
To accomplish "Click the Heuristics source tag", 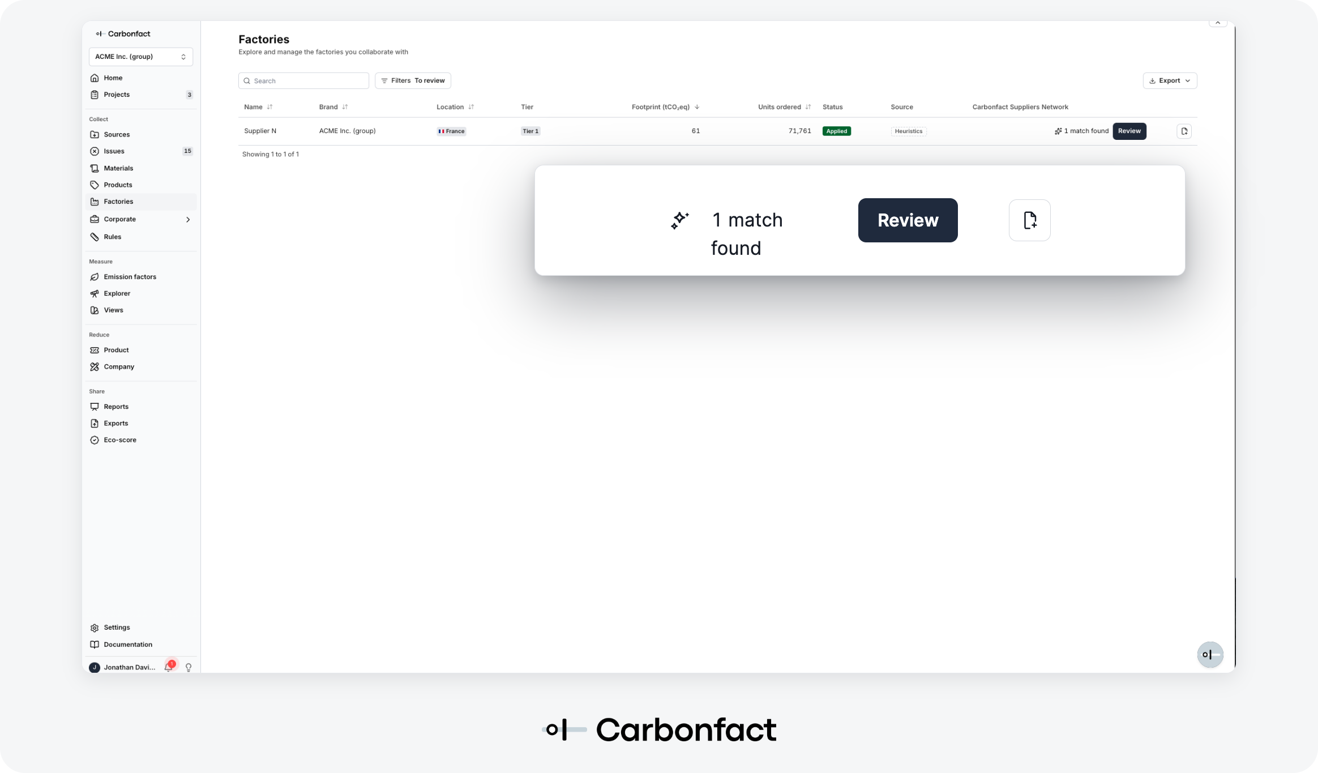I will (x=909, y=131).
